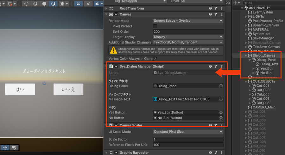Open the Canvas component preset settings icon

pos(216,14)
